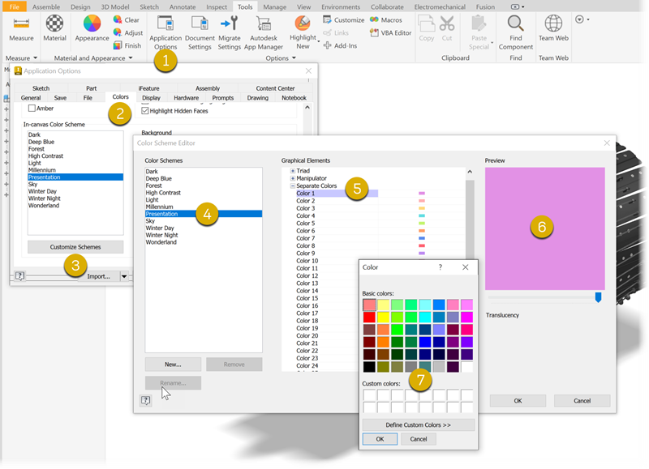This screenshot has height=469, width=649.
Task: Switch to the Drawing options tab
Action: [x=257, y=98]
